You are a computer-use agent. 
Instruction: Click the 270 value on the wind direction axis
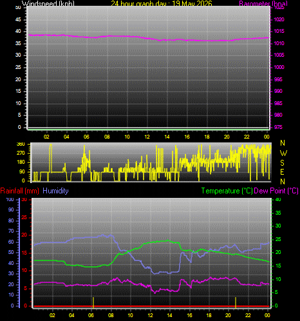21,153
